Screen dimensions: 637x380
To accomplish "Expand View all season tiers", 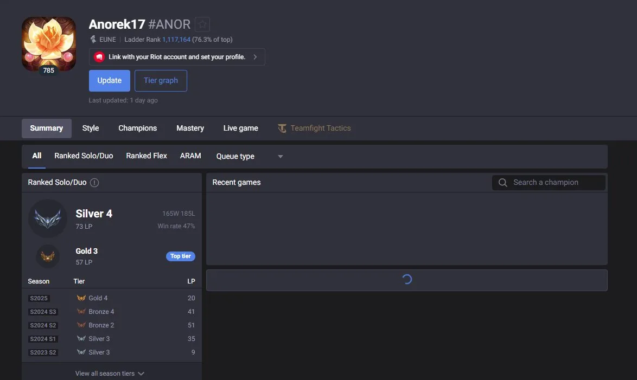I will pos(110,373).
